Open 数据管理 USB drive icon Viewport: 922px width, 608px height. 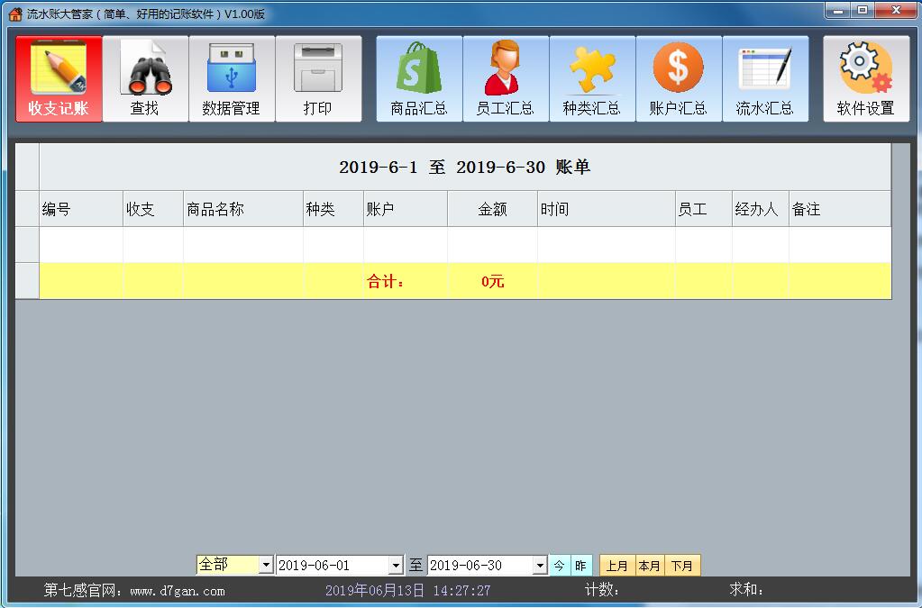[x=232, y=78]
